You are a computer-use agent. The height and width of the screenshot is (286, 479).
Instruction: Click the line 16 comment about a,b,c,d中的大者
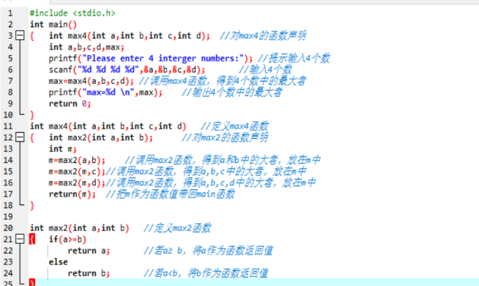pyautogui.click(x=211, y=183)
